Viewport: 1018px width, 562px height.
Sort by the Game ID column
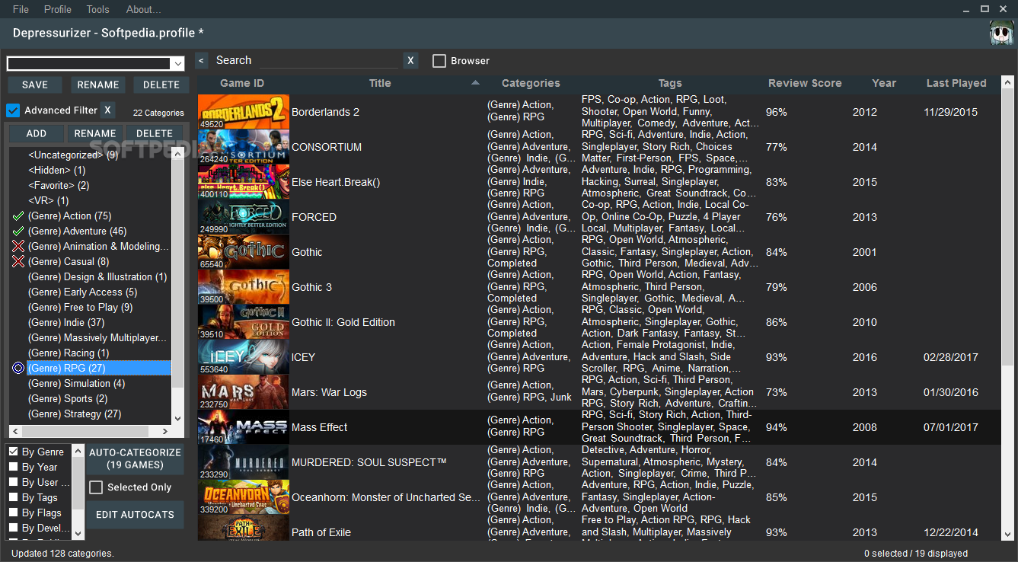242,83
